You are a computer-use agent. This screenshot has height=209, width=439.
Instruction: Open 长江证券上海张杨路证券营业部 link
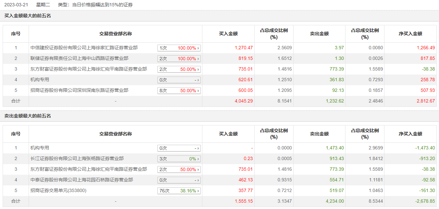point(77,158)
